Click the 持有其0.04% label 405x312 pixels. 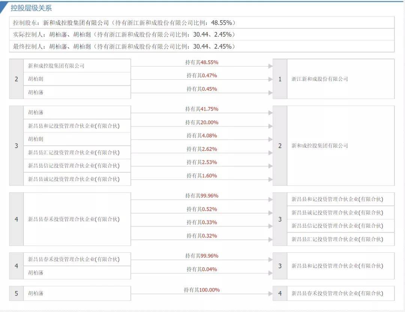click(x=202, y=269)
